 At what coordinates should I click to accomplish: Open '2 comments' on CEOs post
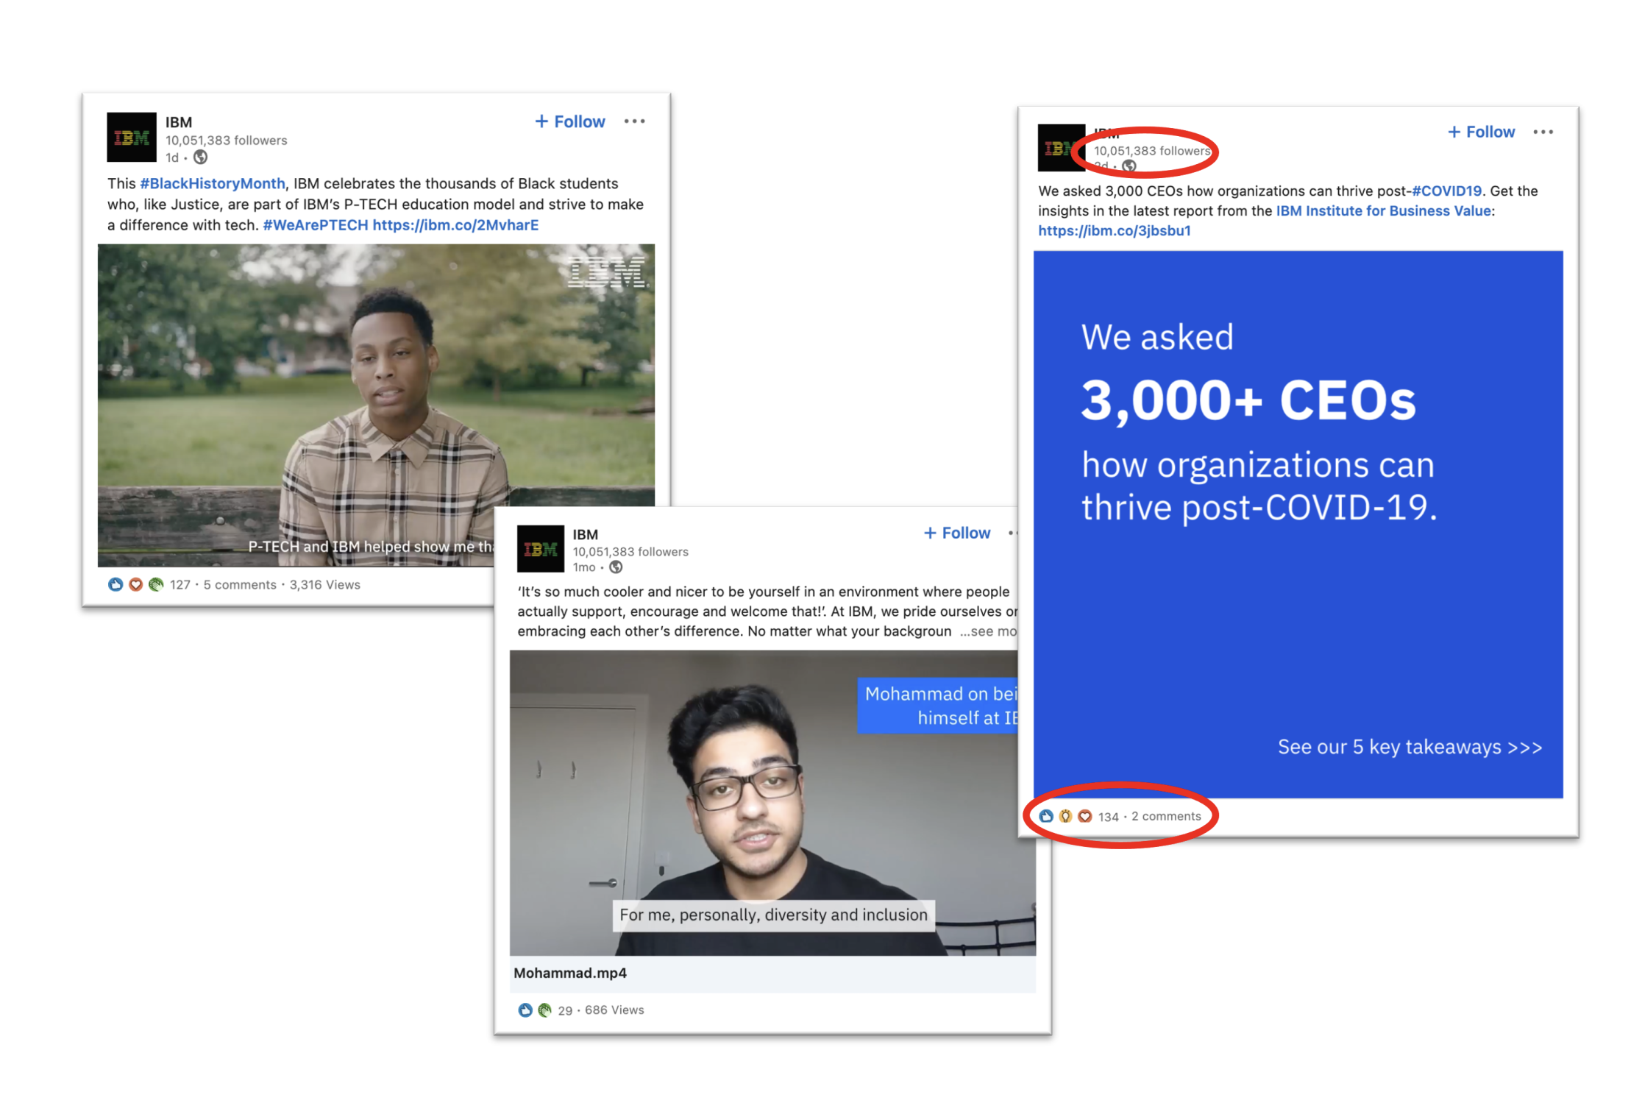(x=1166, y=816)
